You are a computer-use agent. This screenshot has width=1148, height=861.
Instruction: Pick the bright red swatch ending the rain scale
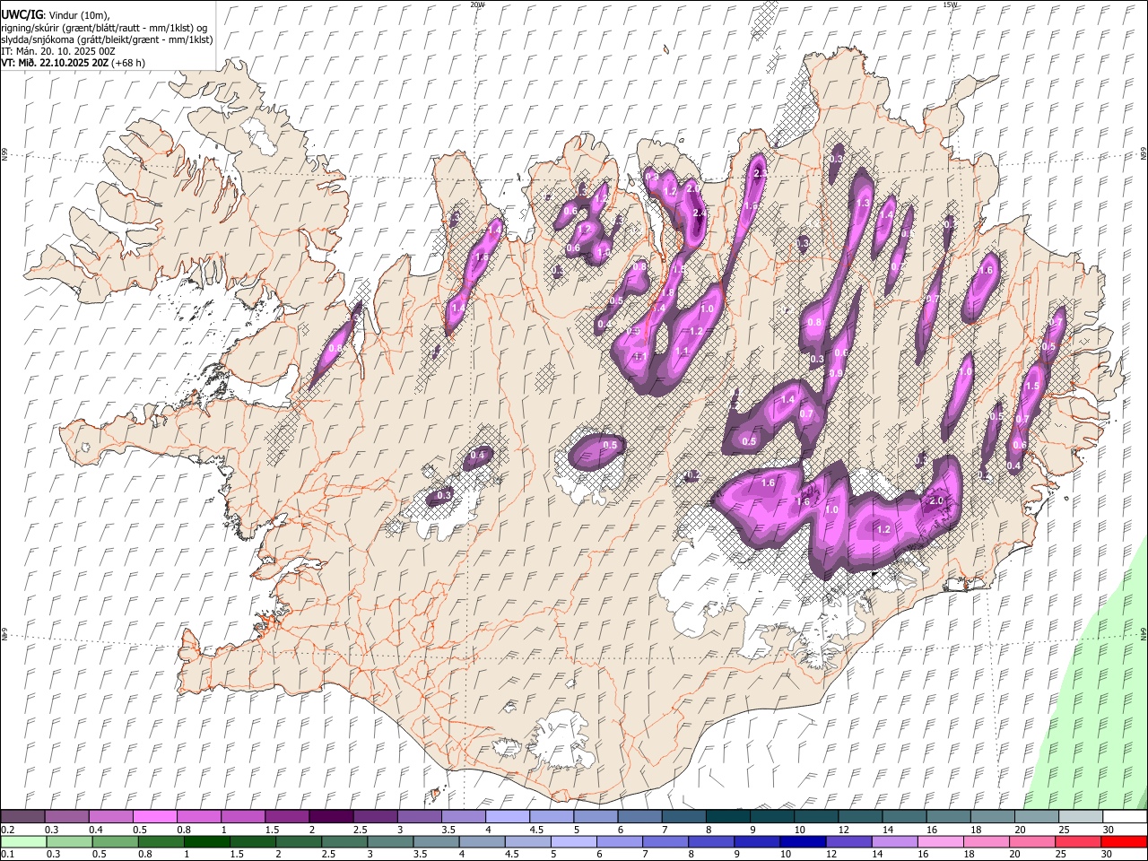[x=1126, y=841]
